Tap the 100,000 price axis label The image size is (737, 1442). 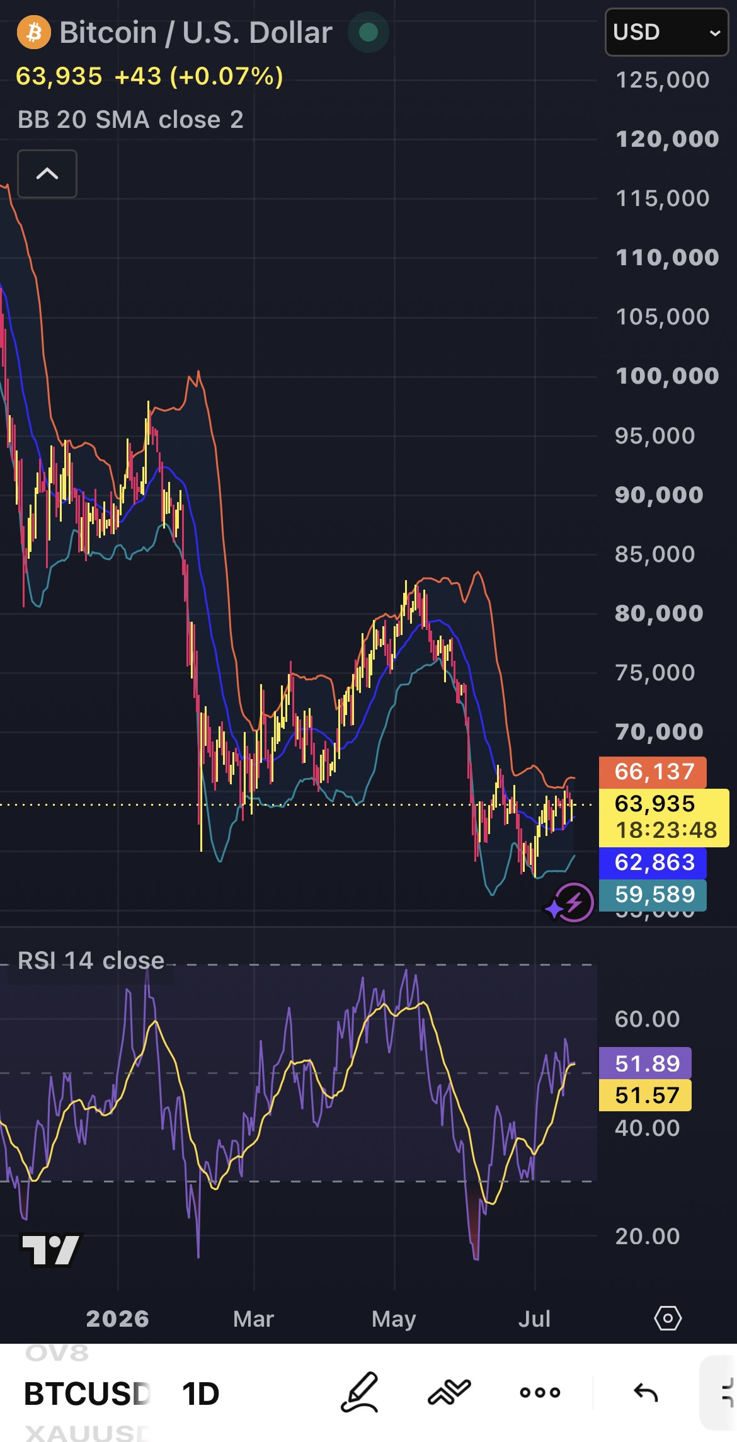click(667, 376)
